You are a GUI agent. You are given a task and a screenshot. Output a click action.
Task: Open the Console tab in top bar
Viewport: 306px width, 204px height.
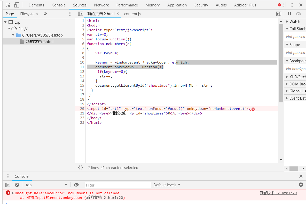pos(59,5)
